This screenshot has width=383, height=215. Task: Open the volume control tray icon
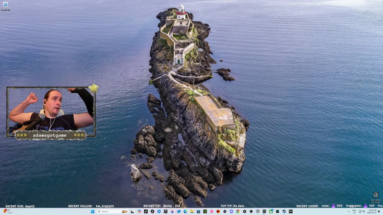click(364, 211)
